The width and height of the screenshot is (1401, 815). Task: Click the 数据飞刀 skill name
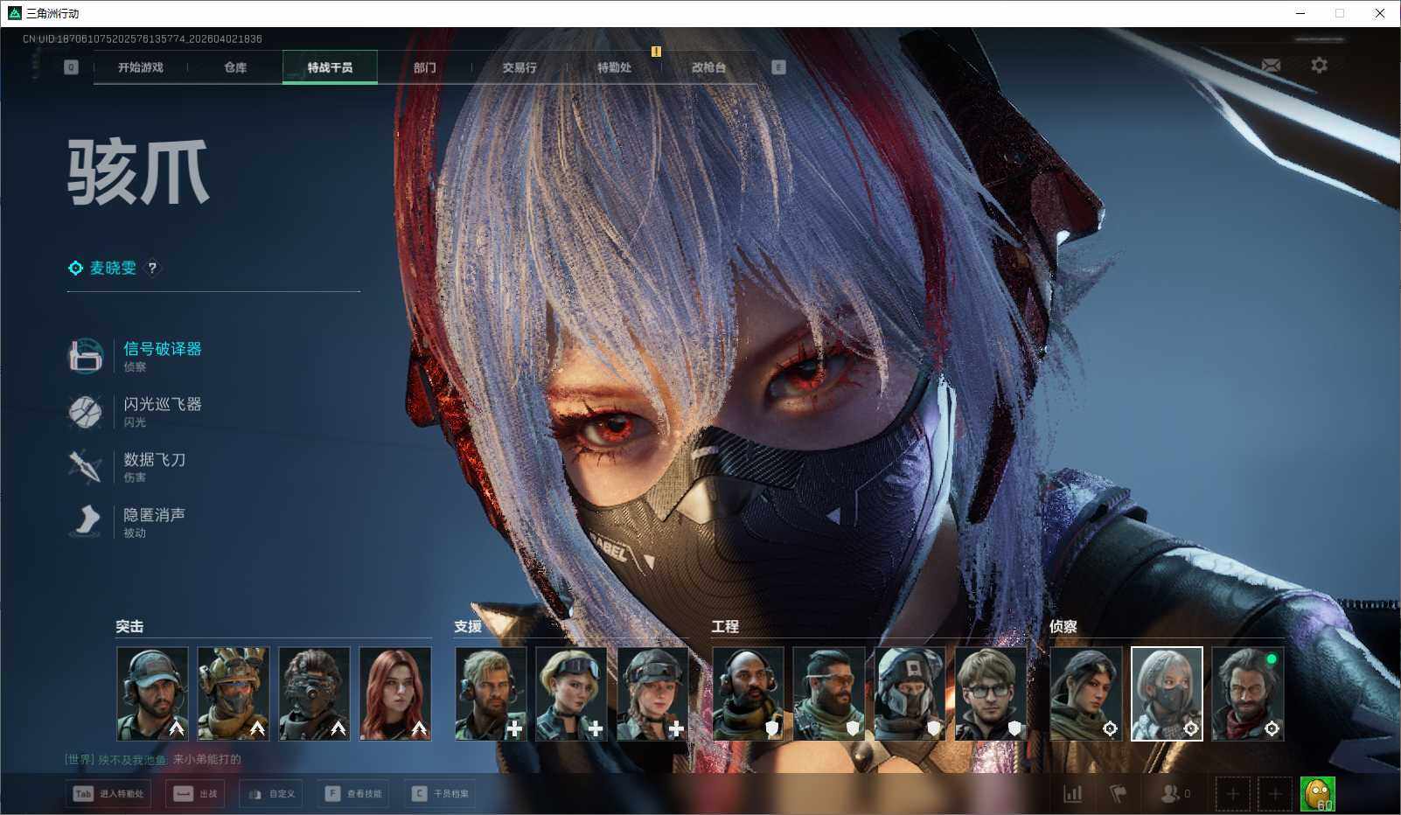tap(155, 460)
